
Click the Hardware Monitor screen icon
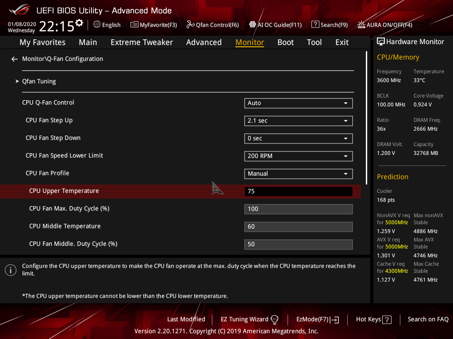pos(381,42)
